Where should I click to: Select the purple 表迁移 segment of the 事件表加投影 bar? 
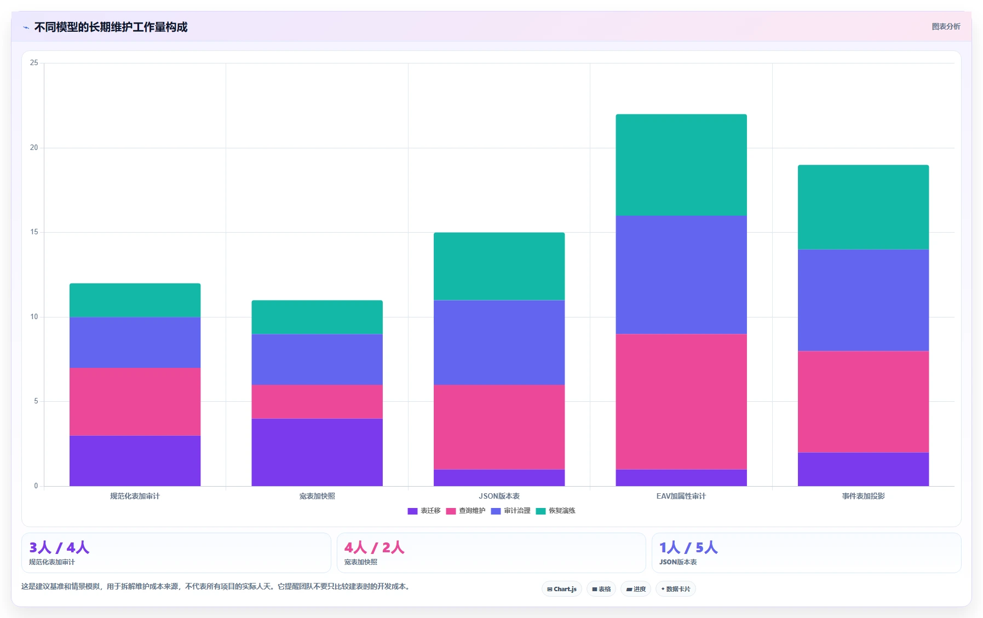pyautogui.click(x=864, y=469)
